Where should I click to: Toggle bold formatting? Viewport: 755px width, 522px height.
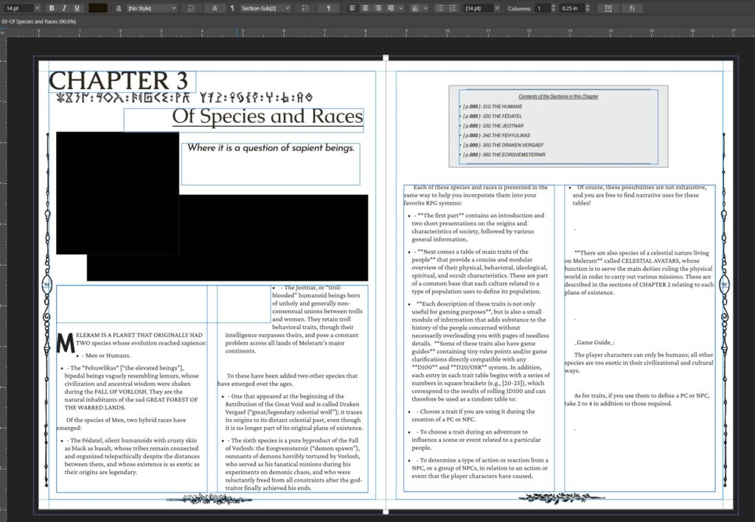pos(52,8)
